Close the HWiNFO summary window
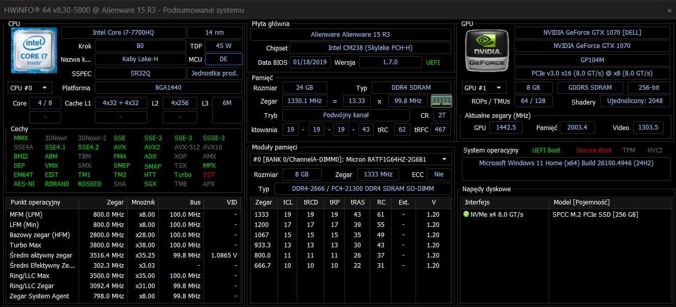This screenshot has width=676, height=307. [x=669, y=10]
